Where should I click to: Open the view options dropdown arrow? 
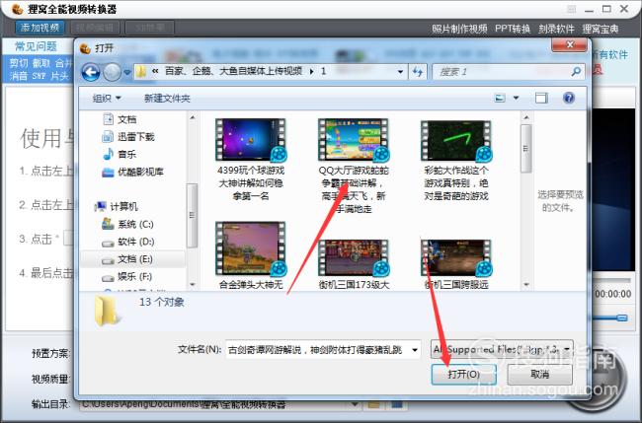[x=516, y=98]
